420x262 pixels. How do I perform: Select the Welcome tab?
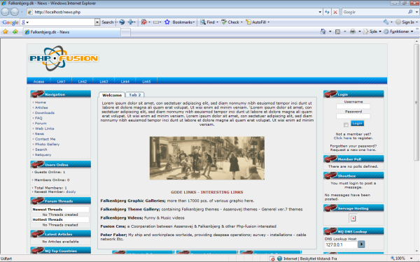[x=112, y=95]
